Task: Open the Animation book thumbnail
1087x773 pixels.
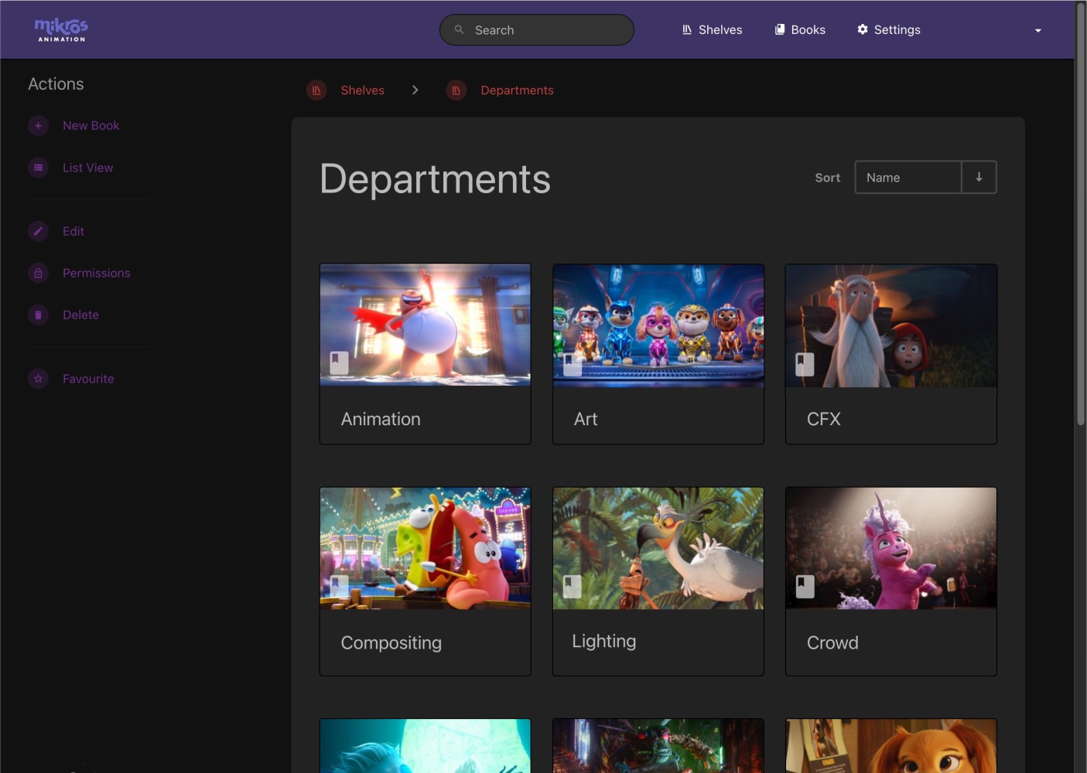Action: [426, 325]
